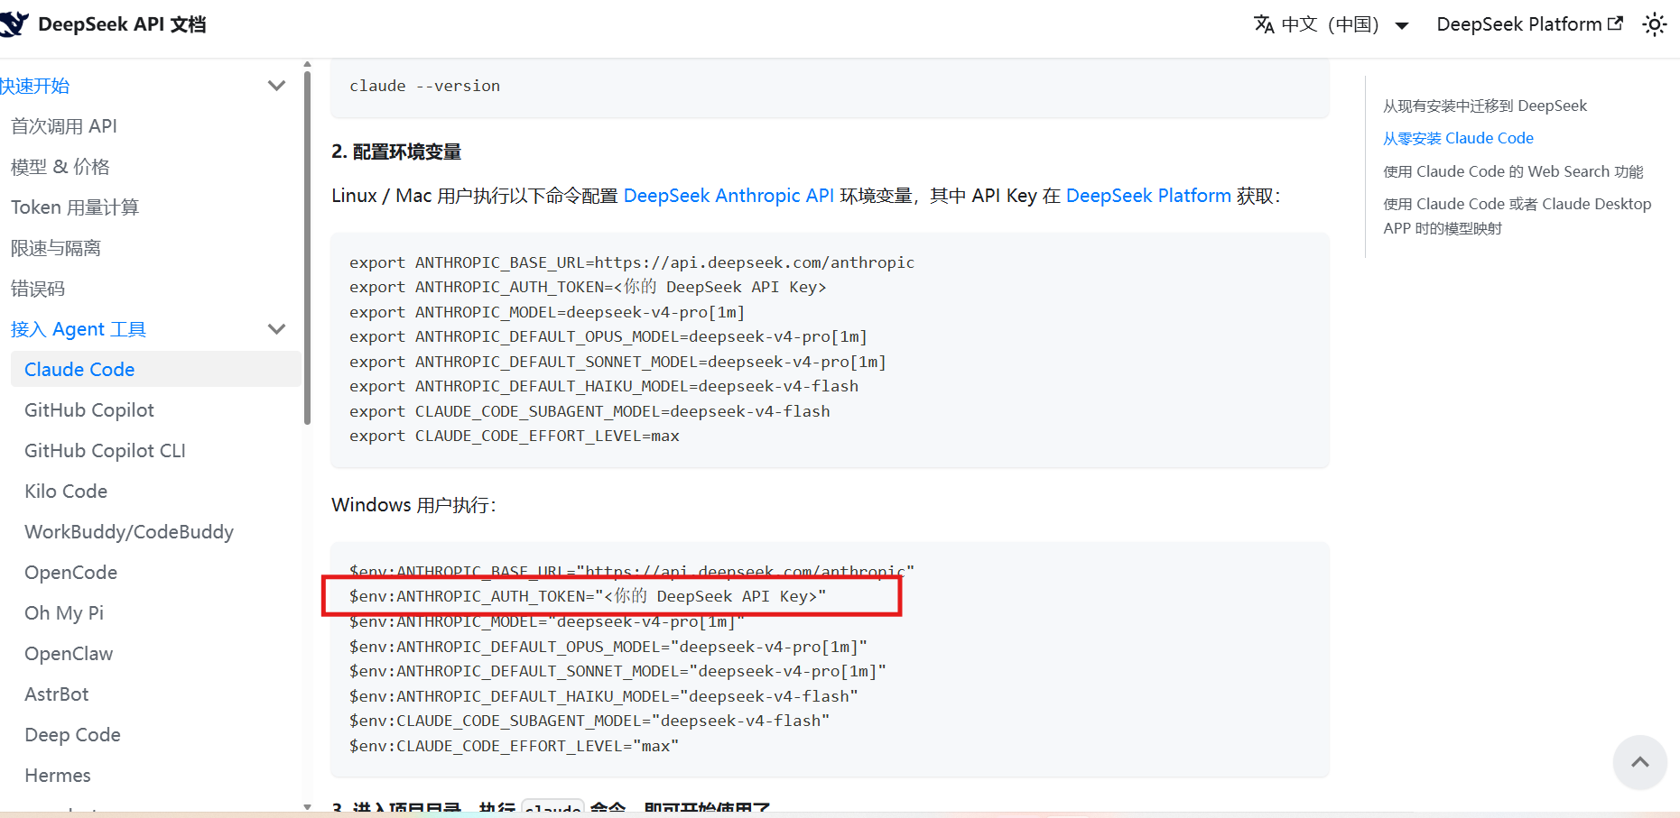Open 错误码 page in sidebar

[38, 289]
